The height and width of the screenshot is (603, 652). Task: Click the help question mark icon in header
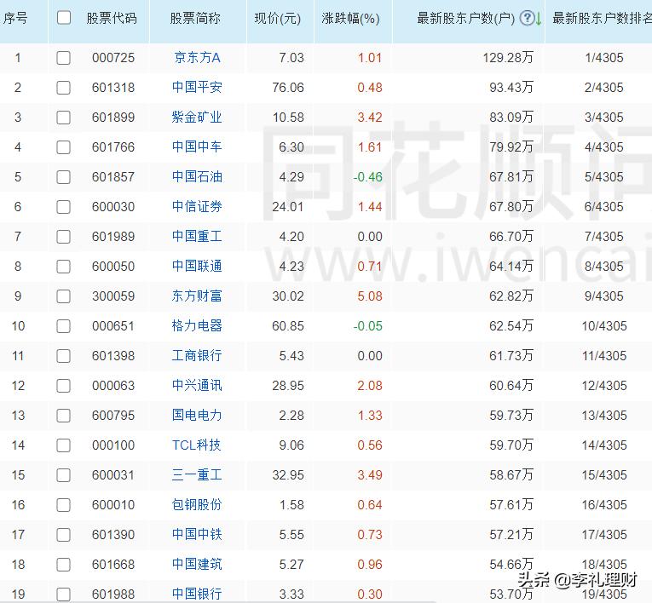pos(527,18)
